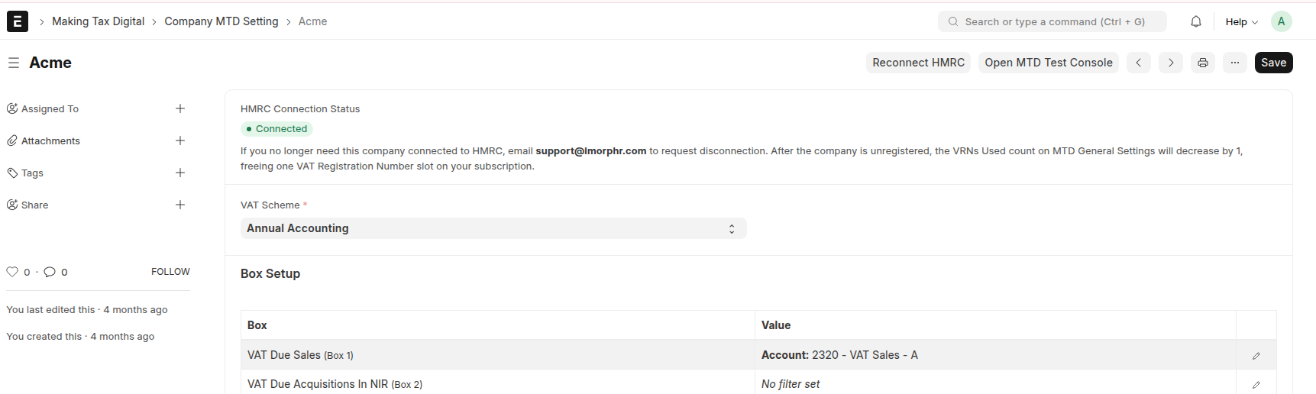Click the heart like icon

coord(12,272)
